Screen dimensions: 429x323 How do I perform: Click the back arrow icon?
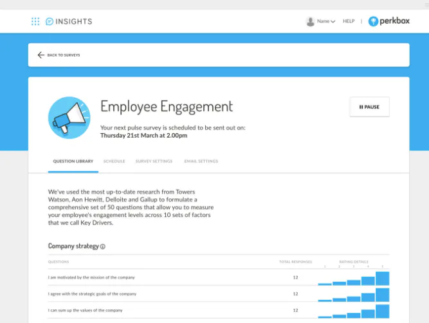click(41, 55)
